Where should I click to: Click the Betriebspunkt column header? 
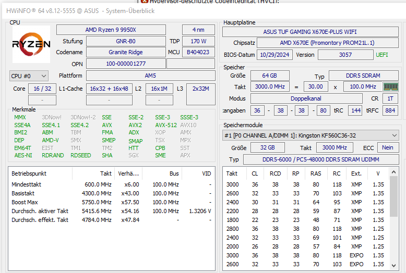point(40,173)
